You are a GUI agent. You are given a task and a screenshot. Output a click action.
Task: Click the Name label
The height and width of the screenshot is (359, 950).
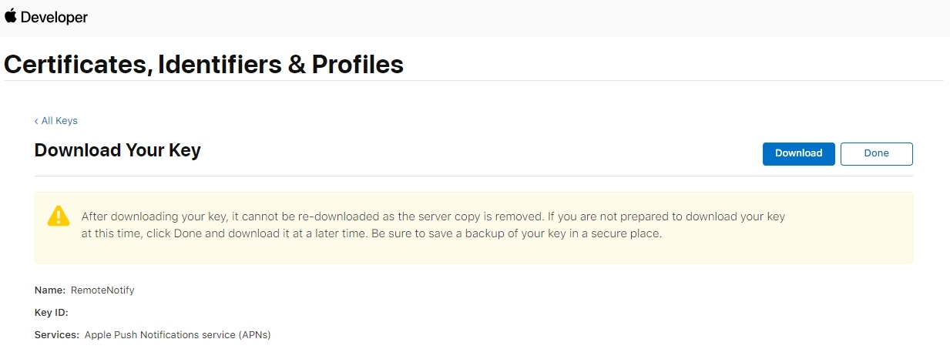(x=50, y=290)
